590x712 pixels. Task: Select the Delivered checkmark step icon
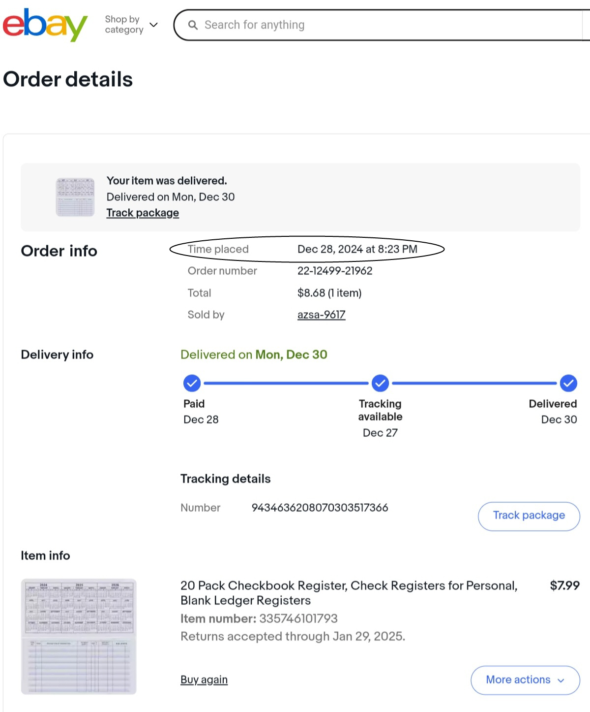[x=568, y=383]
